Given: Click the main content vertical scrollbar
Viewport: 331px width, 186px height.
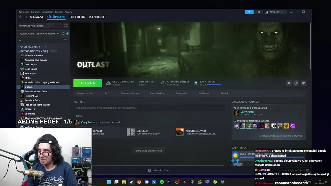Looking at the screenshot, I should pyautogui.click(x=310, y=46).
